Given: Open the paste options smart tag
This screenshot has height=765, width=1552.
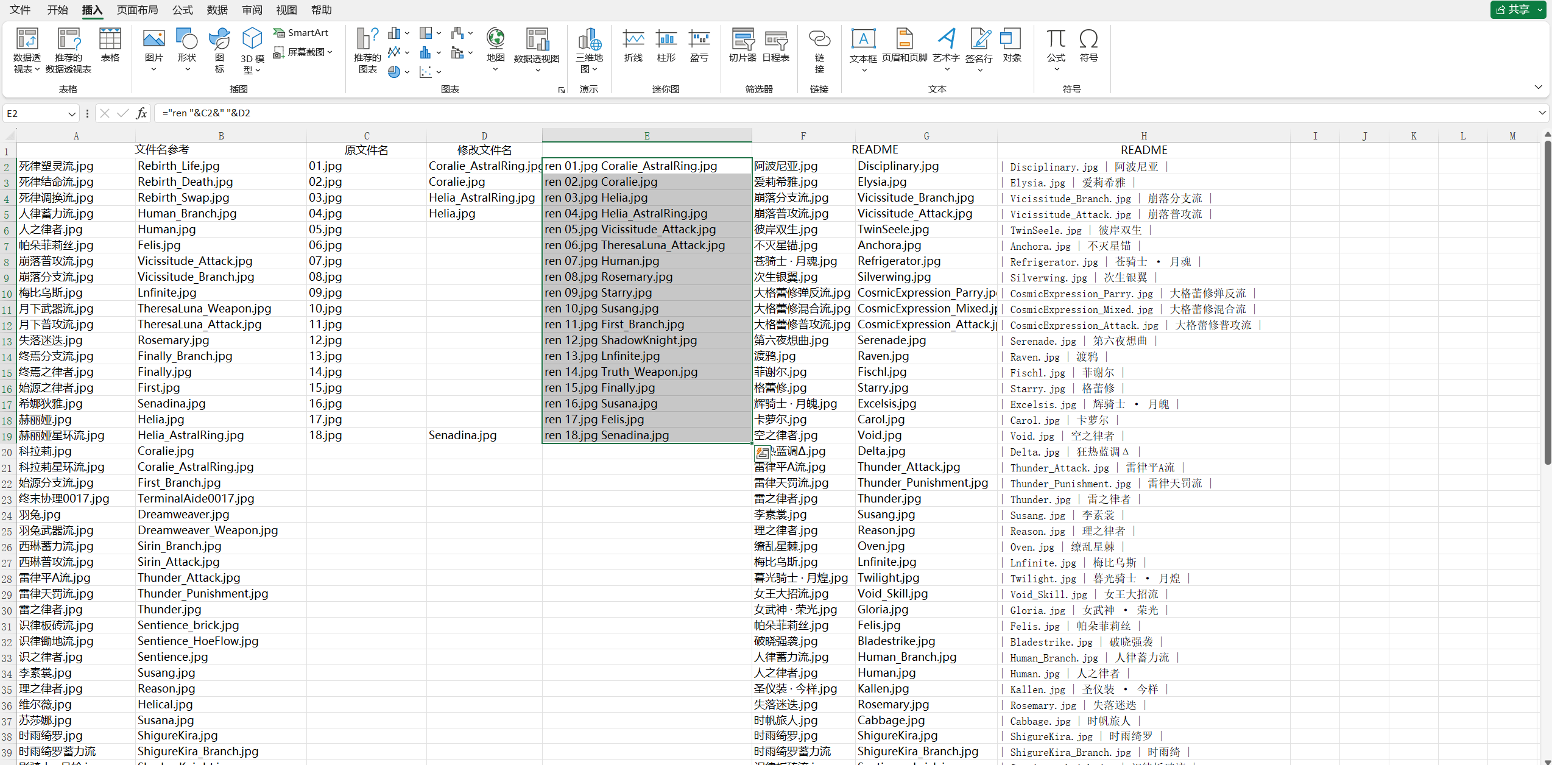Looking at the screenshot, I should click(762, 453).
